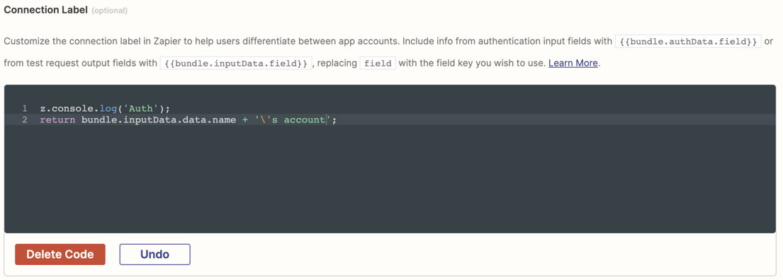Open the Learn More link
This screenshot has height=280, width=783.
[573, 63]
